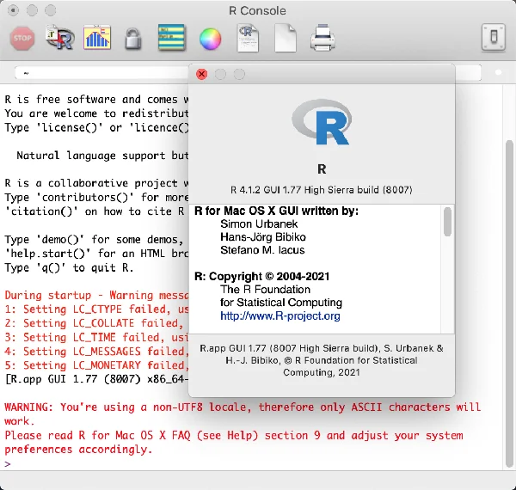Open an R document in editor icon
This screenshot has width=516, height=490.
click(x=248, y=38)
